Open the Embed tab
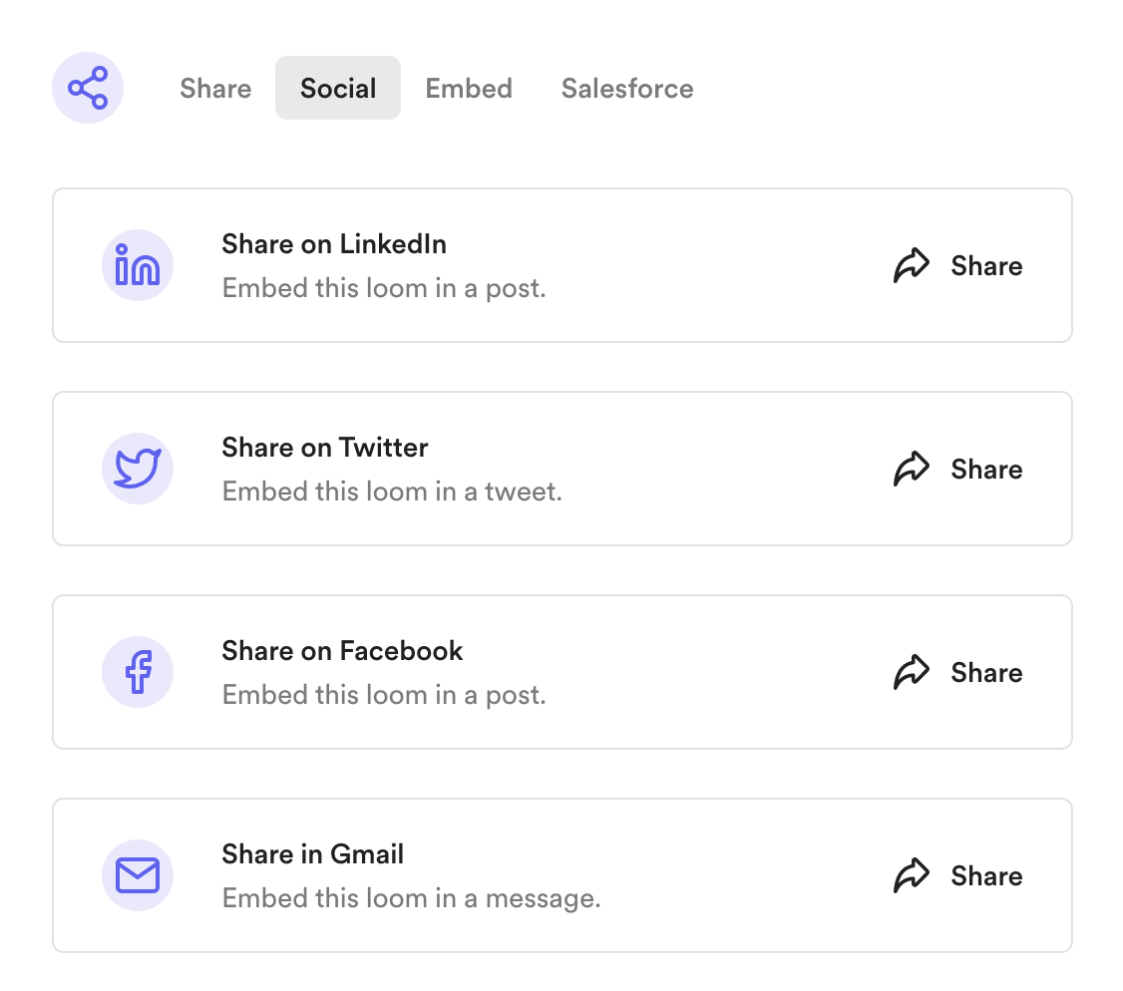The image size is (1123, 991). [469, 88]
